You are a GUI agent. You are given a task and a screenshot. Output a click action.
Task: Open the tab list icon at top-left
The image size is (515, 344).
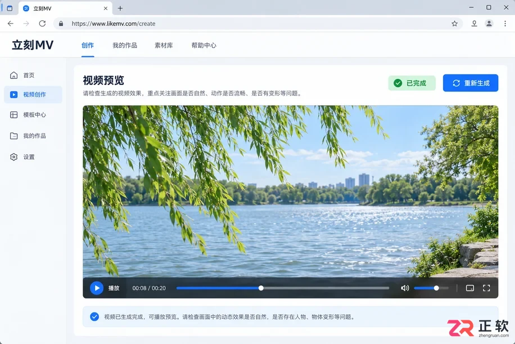click(x=10, y=8)
